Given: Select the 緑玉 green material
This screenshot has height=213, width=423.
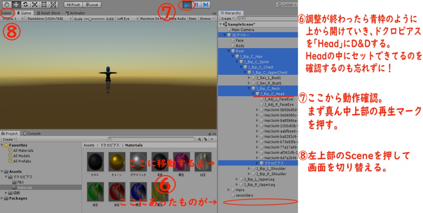Looking at the screenshot, I should click(x=95, y=192).
